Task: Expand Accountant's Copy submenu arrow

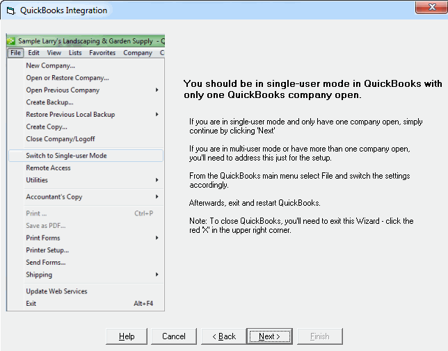Action: point(157,197)
